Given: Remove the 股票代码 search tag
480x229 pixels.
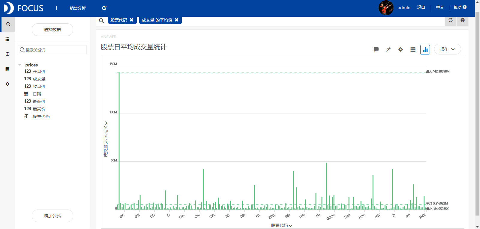Looking at the screenshot, I should (131, 20).
